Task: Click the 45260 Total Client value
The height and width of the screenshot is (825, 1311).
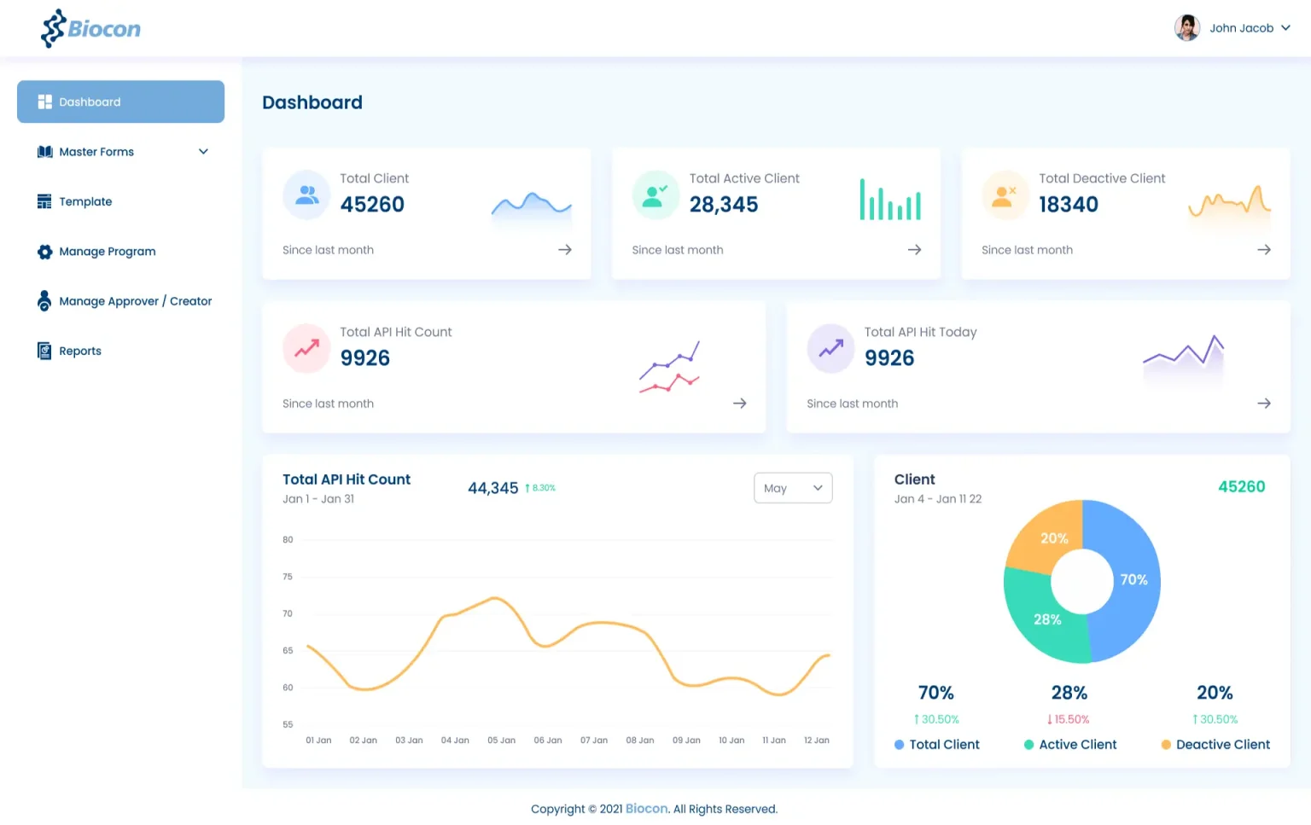Action: point(372,205)
